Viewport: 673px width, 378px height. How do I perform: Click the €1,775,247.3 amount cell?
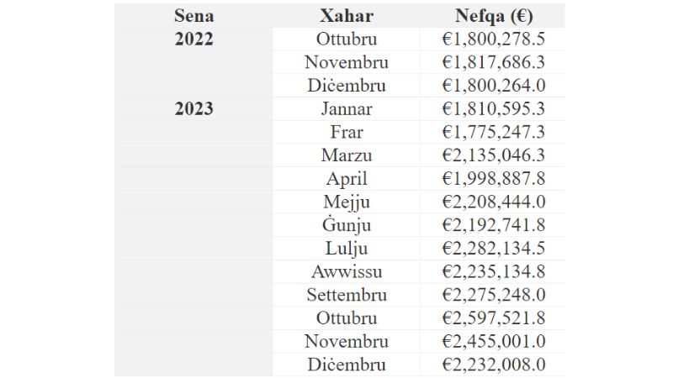[492, 132]
